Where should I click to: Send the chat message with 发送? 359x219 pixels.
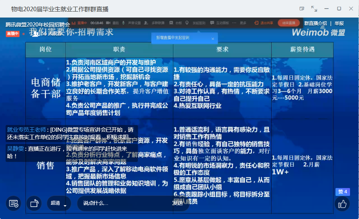coord(177,203)
